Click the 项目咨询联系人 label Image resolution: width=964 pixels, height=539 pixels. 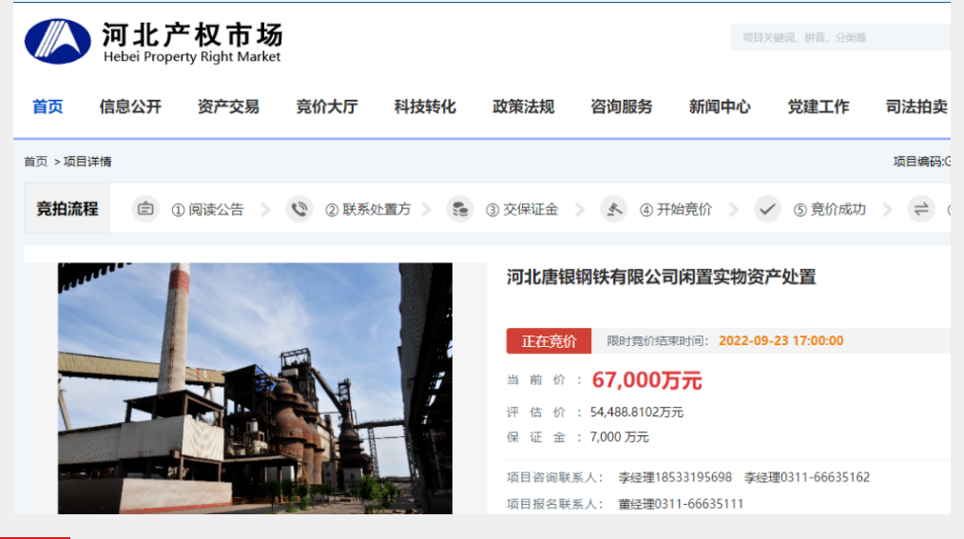[x=555, y=477]
